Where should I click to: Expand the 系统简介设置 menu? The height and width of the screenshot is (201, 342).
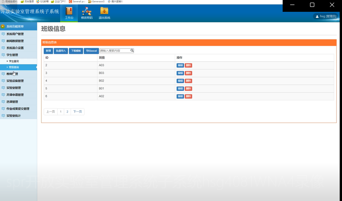point(18,48)
